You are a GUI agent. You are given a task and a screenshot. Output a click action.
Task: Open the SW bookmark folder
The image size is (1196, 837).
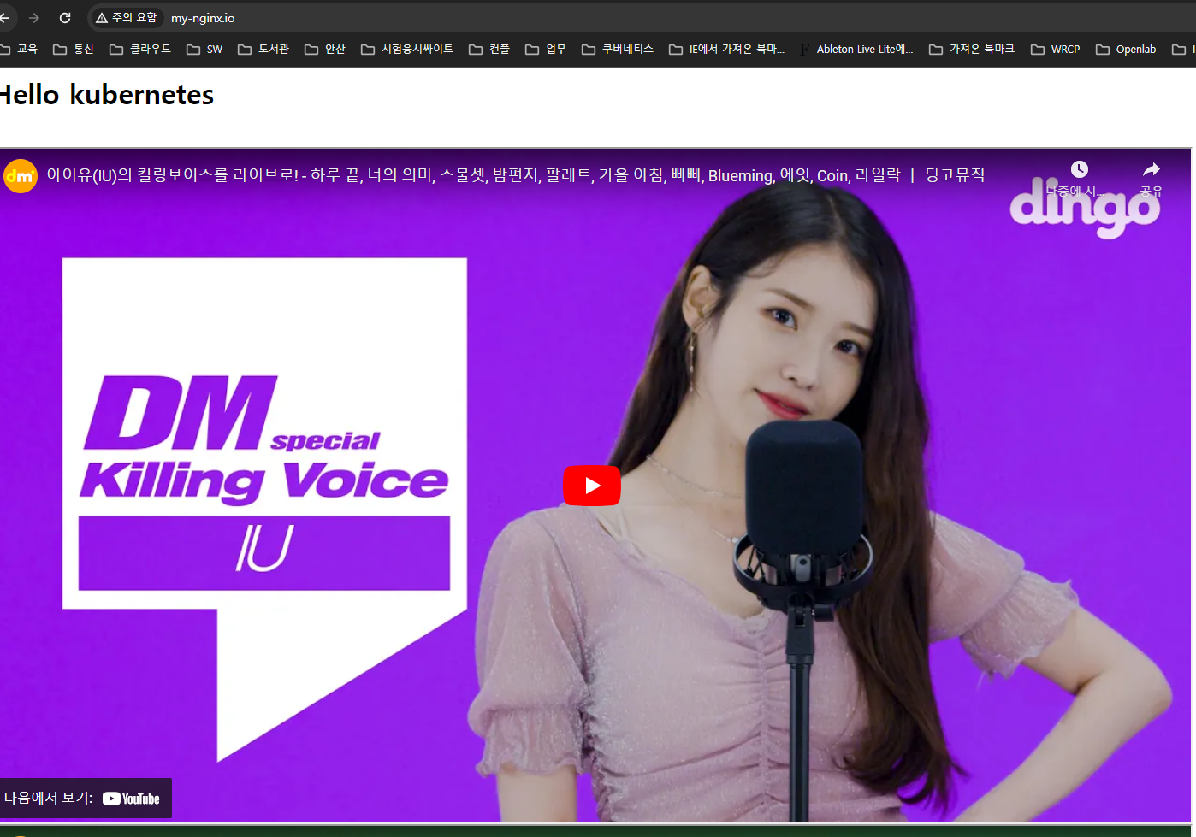tap(204, 50)
